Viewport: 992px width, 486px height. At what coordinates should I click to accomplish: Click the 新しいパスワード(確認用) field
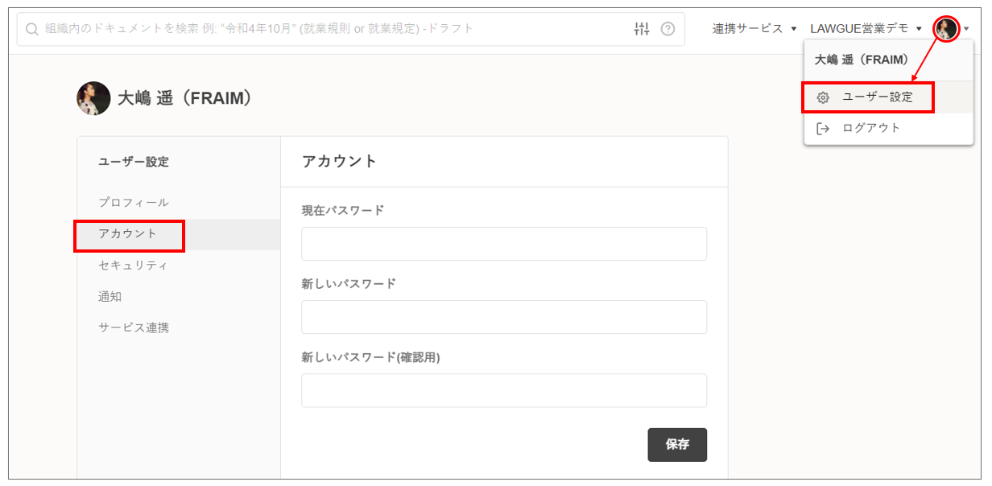pyautogui.click(x=503, y=390)
